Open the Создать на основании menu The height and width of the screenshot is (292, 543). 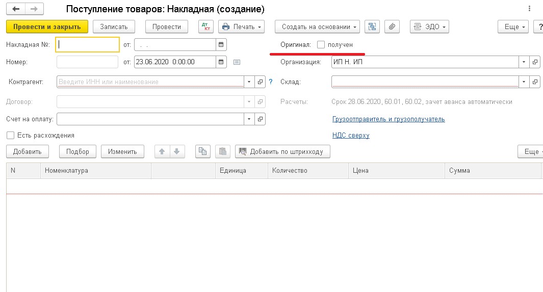click(x=317, y=26)
